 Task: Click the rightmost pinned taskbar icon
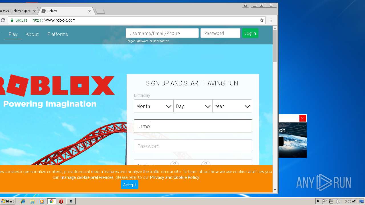click(71, 201)
